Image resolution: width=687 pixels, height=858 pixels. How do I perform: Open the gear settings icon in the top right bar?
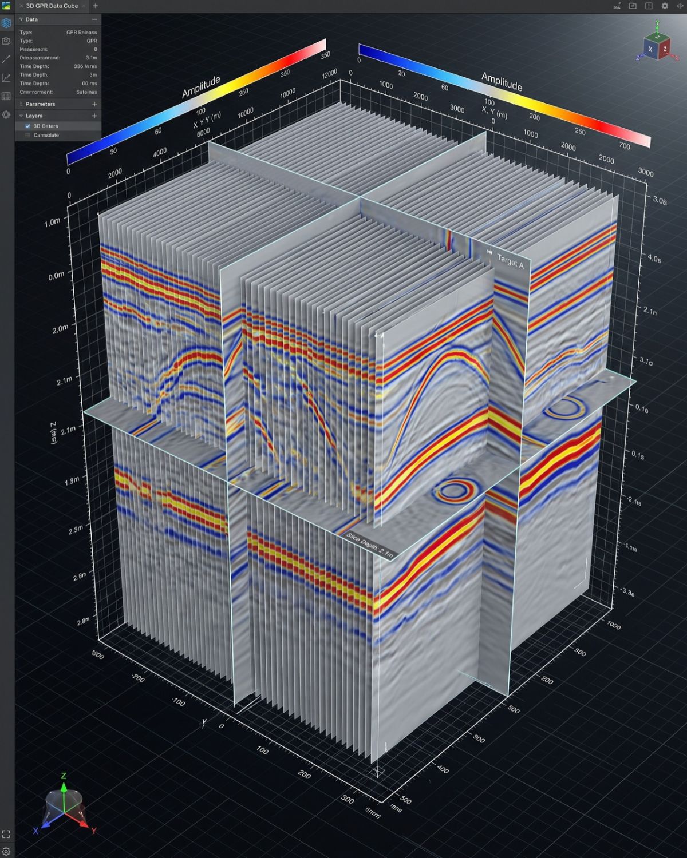(x=665, y=6)
